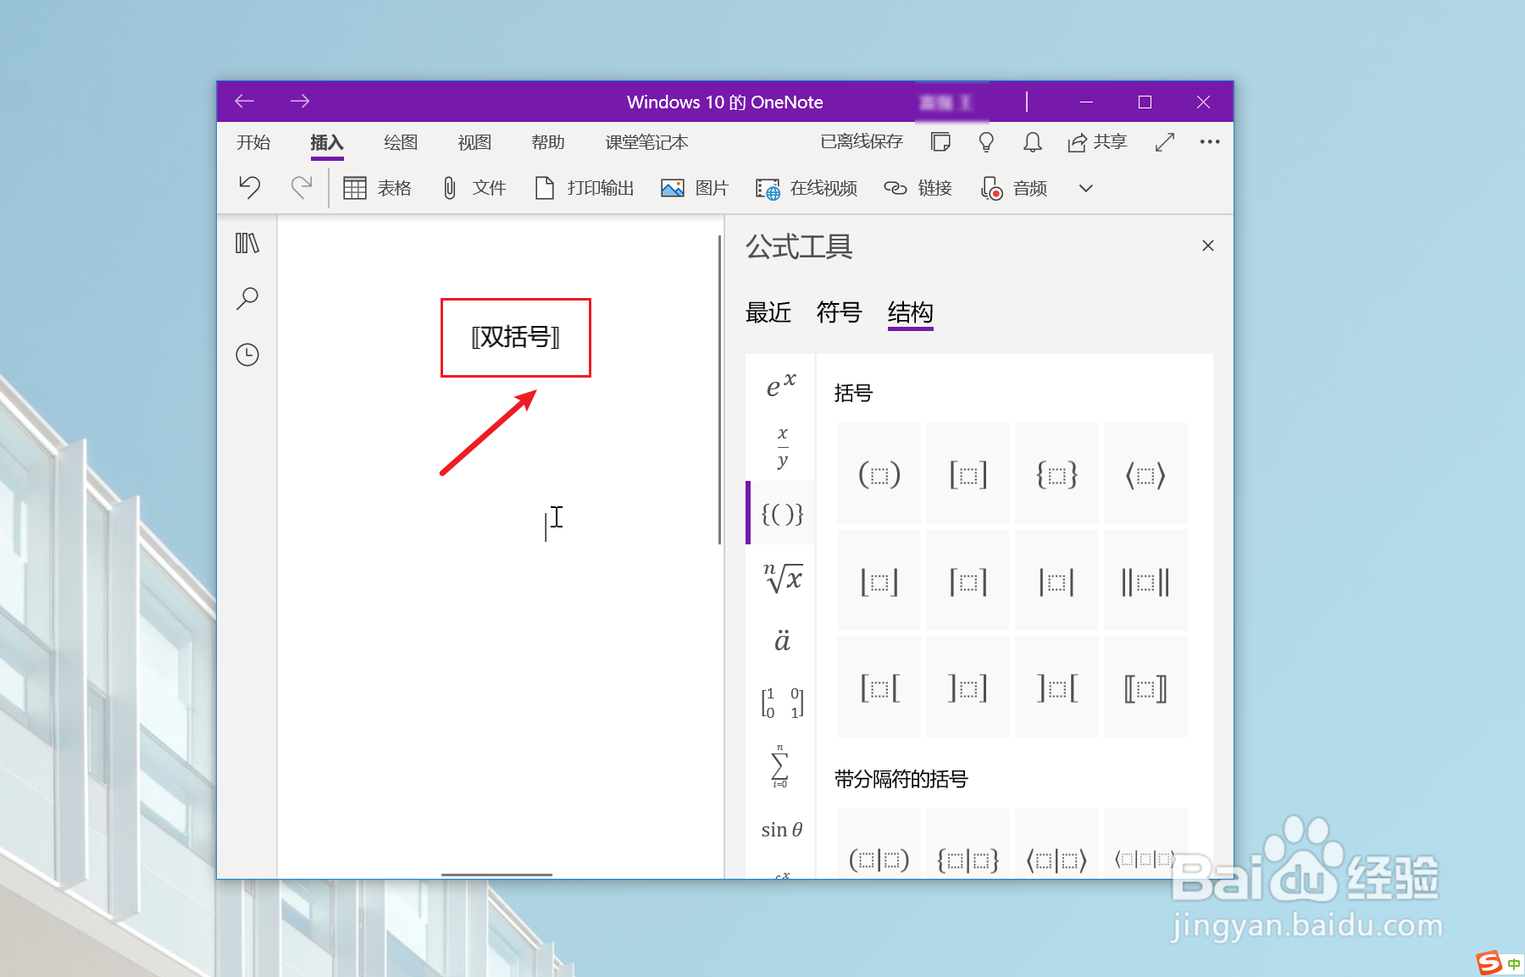The width and height of the screenshot is (1525, 977).
Task: Select the 插入 tab
Action: tap(327, 142)
